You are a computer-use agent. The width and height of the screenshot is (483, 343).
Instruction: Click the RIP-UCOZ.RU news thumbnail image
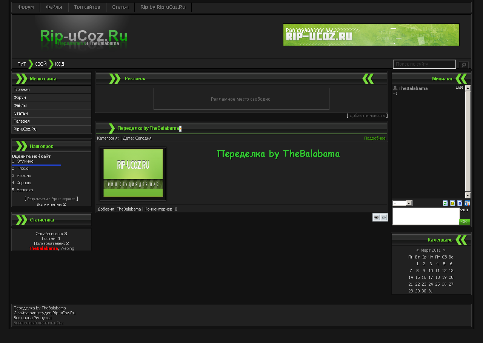pos(133,174)
